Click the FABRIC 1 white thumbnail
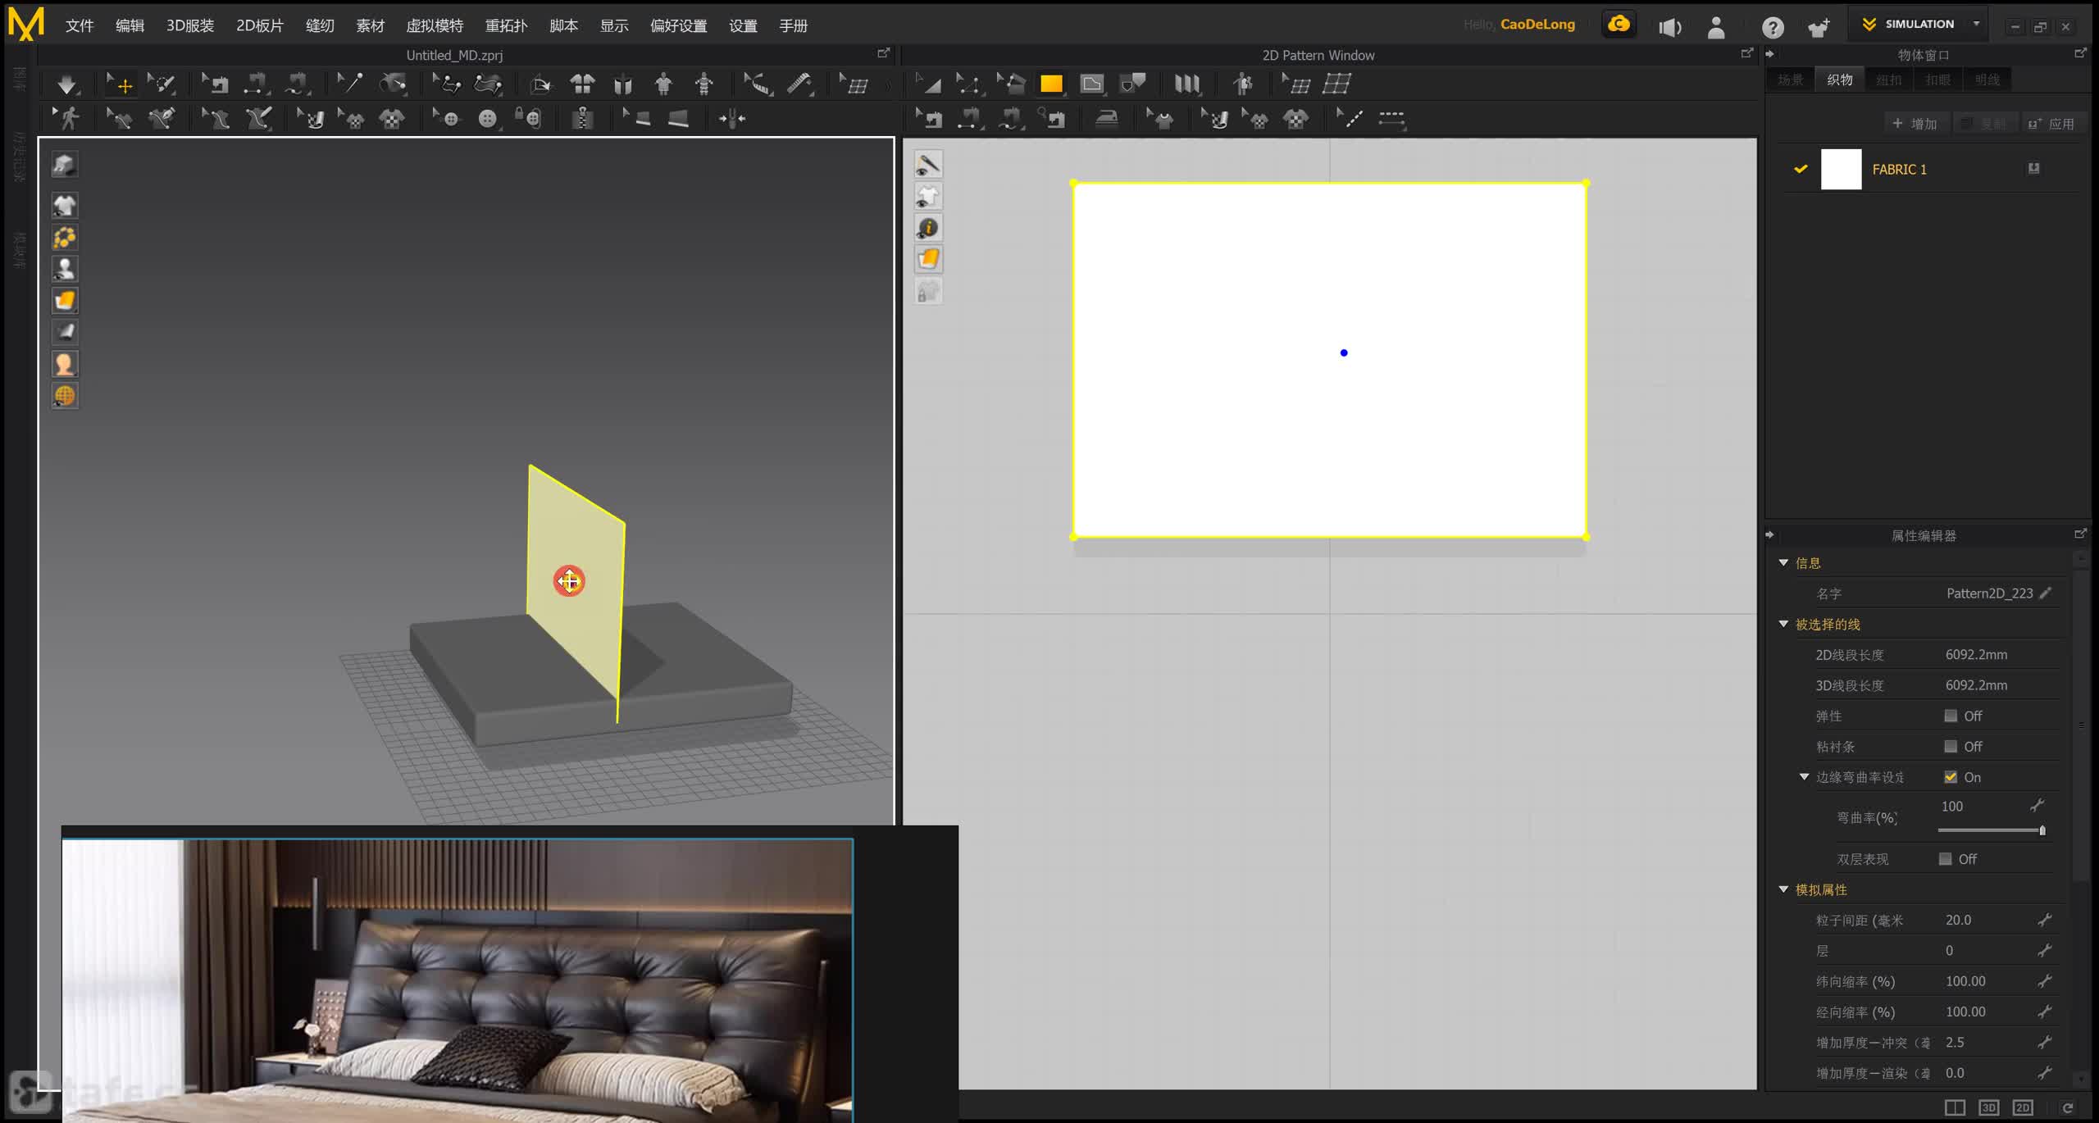The image size is (2099, 1123). point(1841,169)
